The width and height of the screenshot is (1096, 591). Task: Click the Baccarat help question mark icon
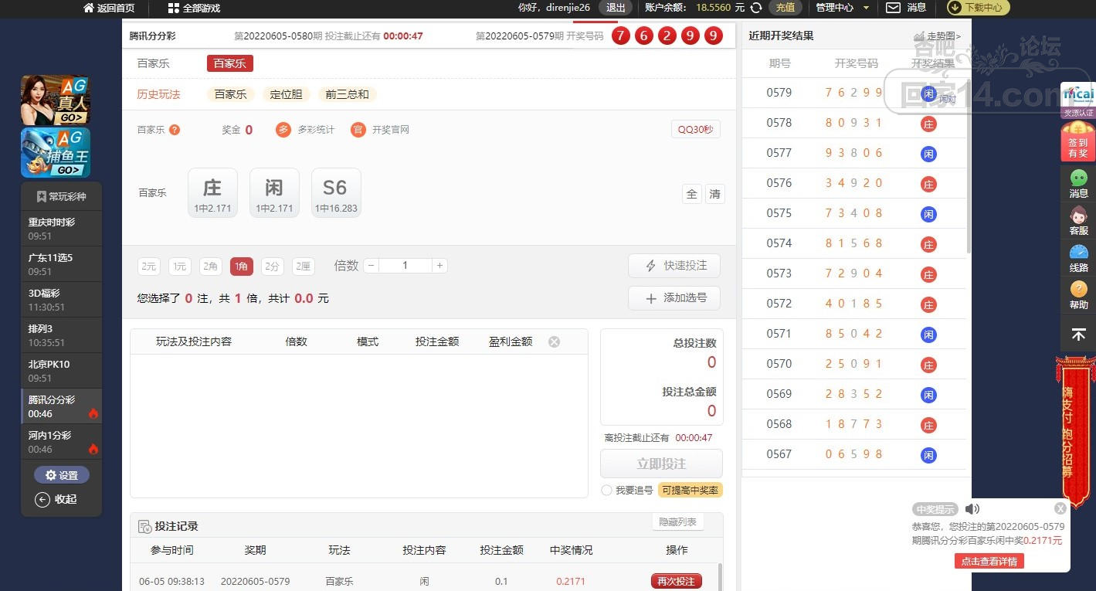pos(175,130)
